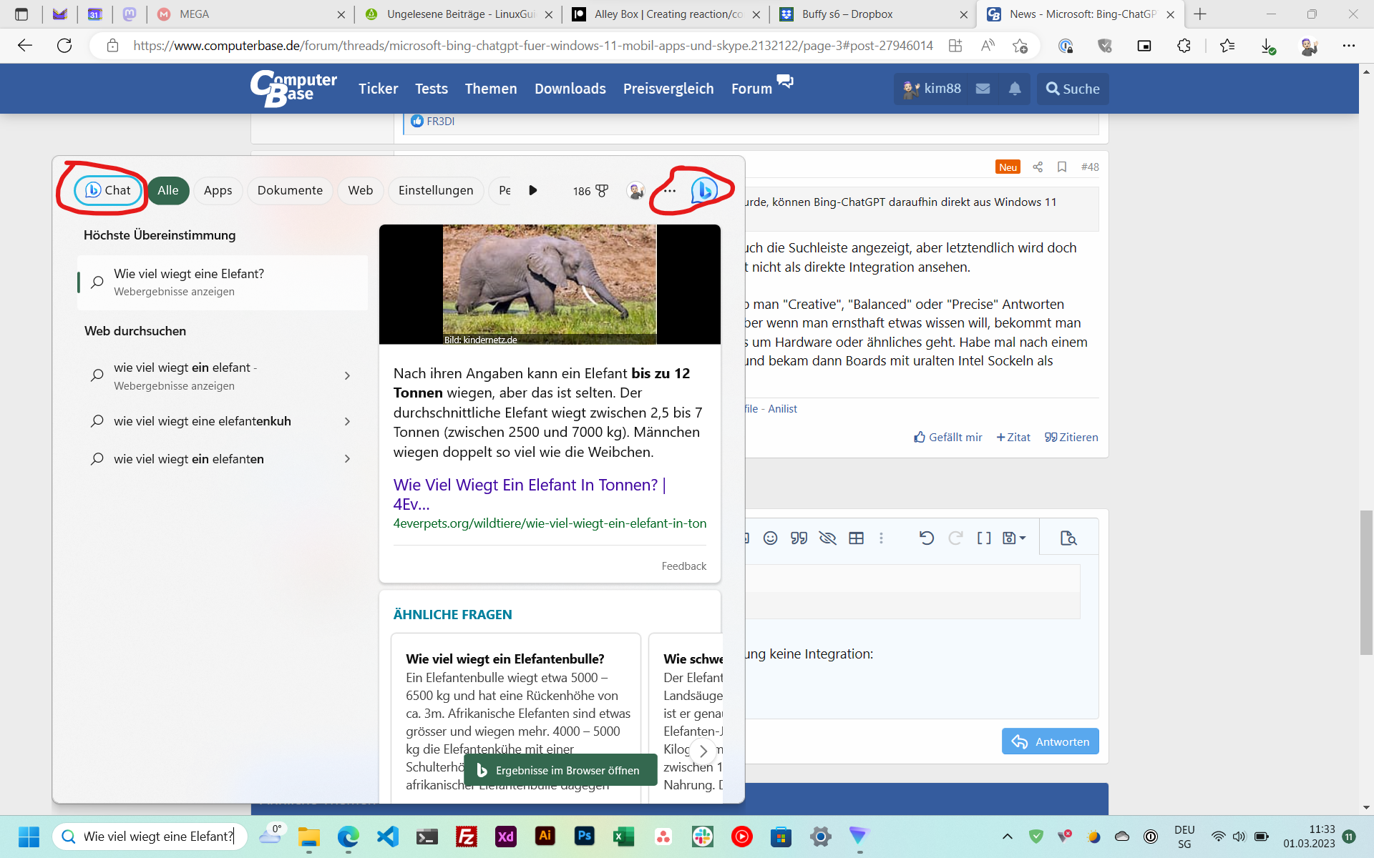This screenshot has width=1374, height=858.
Task: Select the Apps filter tab
Action: point(218,190)
